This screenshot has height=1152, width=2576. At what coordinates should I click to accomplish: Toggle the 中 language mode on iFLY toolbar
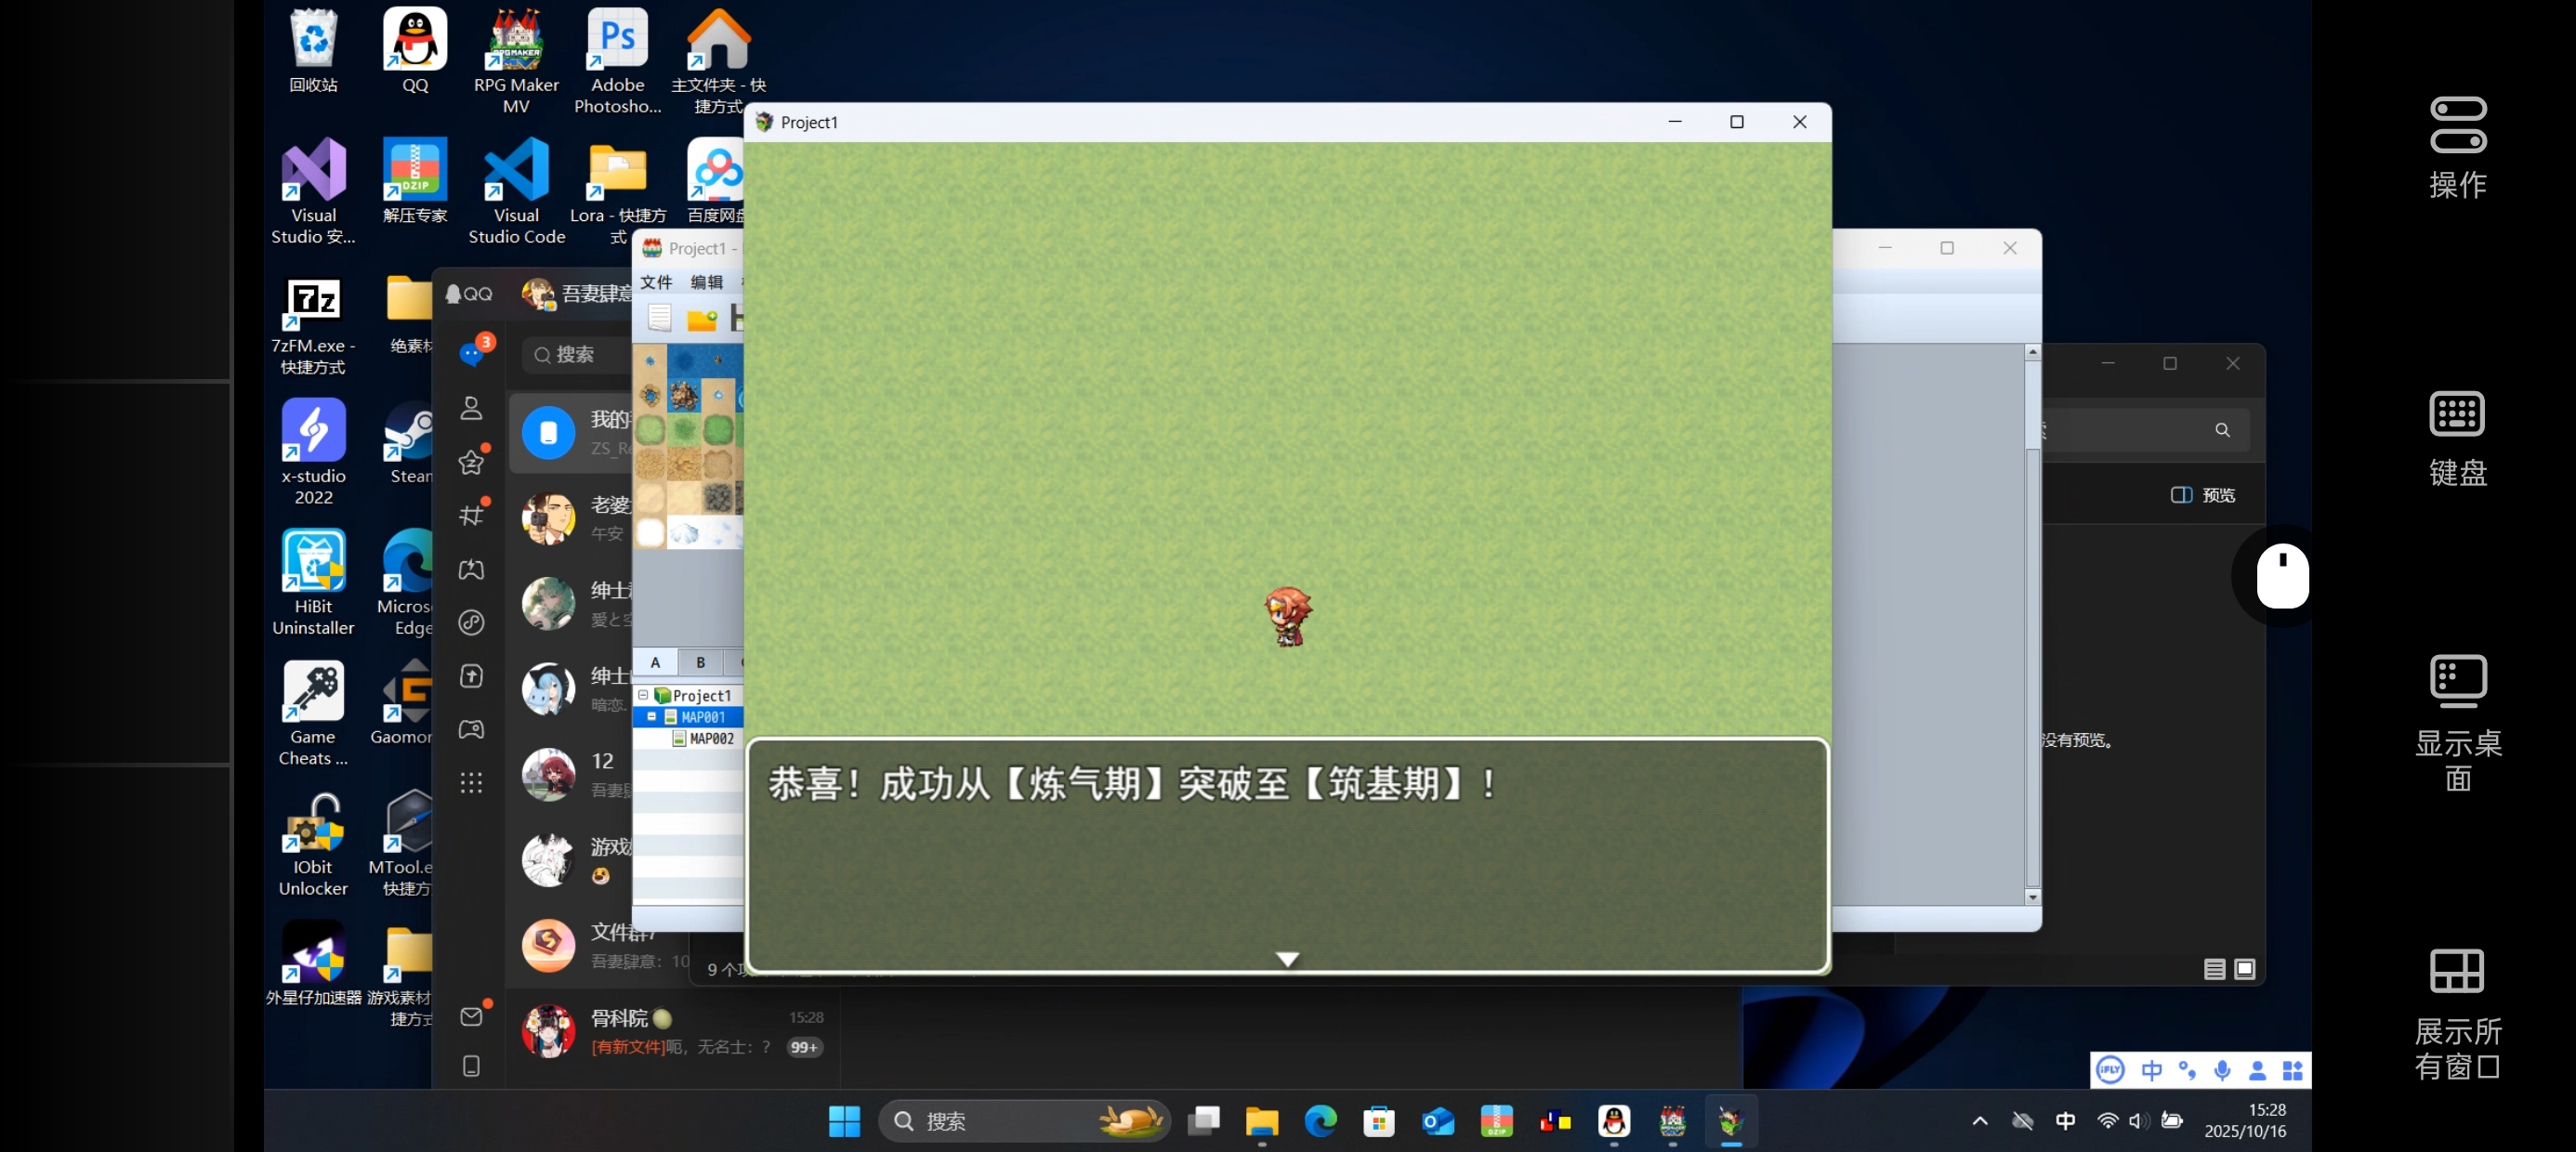click(x=2152, y=1070)
